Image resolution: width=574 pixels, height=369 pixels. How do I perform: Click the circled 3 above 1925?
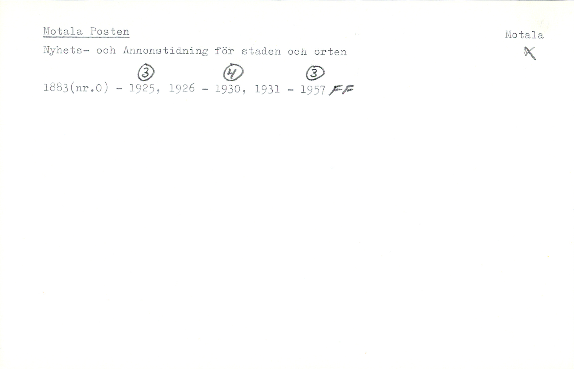click(x=146, y=72)
